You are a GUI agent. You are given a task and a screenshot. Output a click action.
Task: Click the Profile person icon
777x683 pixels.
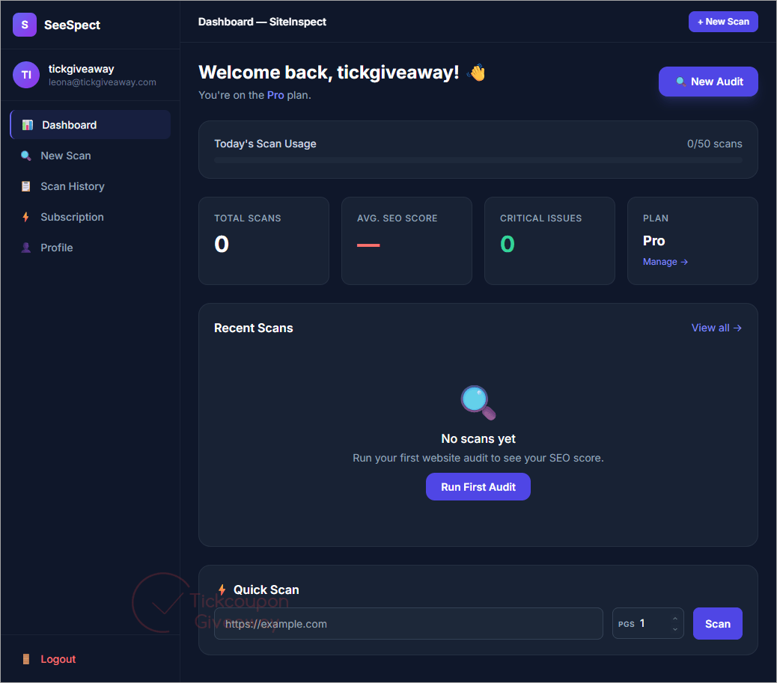pyautogui.click(x=25, y=248)
